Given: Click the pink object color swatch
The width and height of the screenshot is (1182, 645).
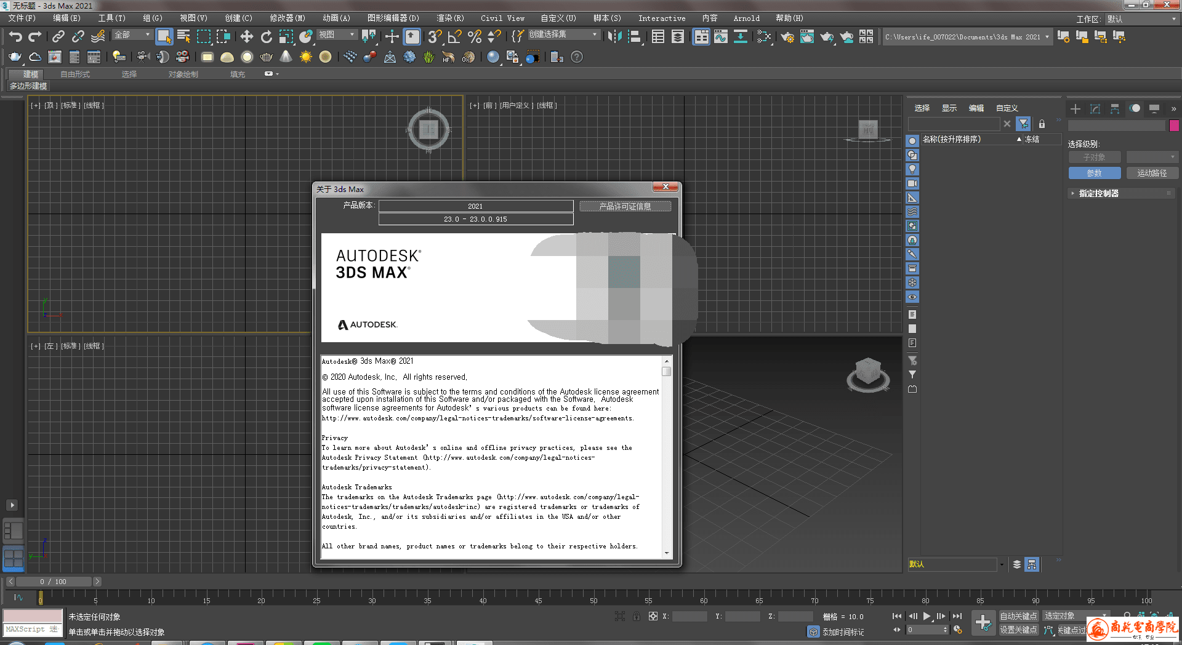Looking at the screenshot, I should [x=1174, y=126].
